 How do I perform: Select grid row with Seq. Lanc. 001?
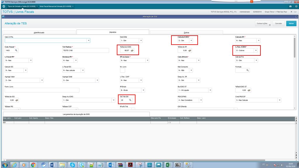pyautogui.click(x=149, y=123)
